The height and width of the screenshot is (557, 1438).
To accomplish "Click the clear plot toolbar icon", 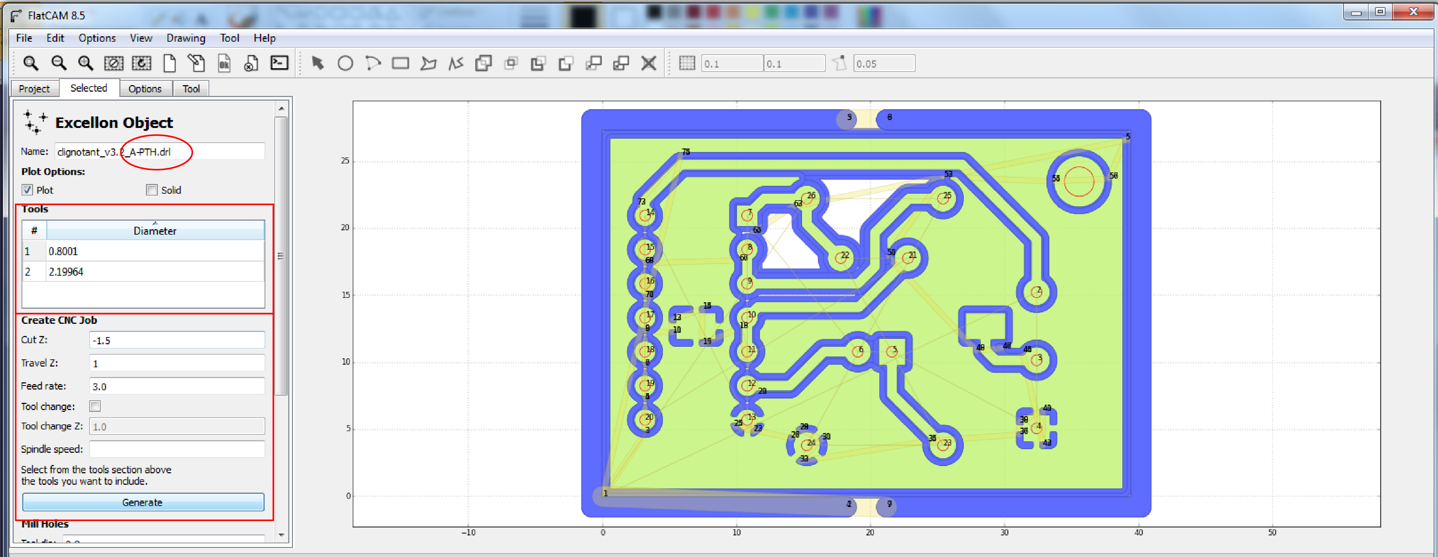I will pos(113,63).
